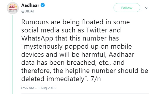Click the phrase data has been breached
Viewport: 156px width, 94px height.
[58, 63]
